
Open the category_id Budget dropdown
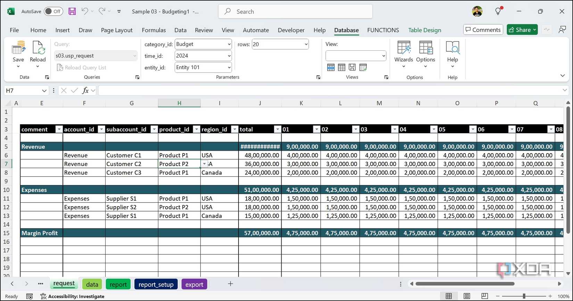[x=229, y=44]
